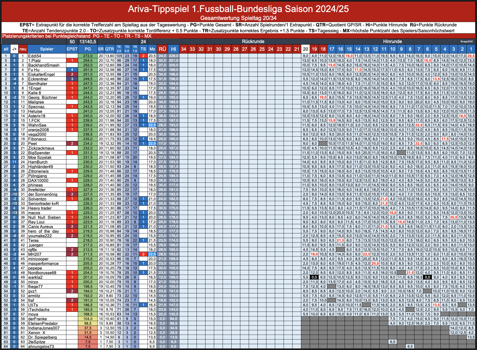Select player name 'Moe Szyslak'
This screenshot has height=350, width=477.
coord(40,157)
